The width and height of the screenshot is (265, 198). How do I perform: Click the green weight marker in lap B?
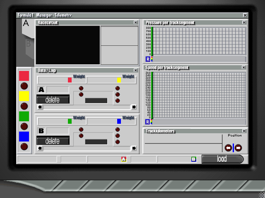click(70, 121)
